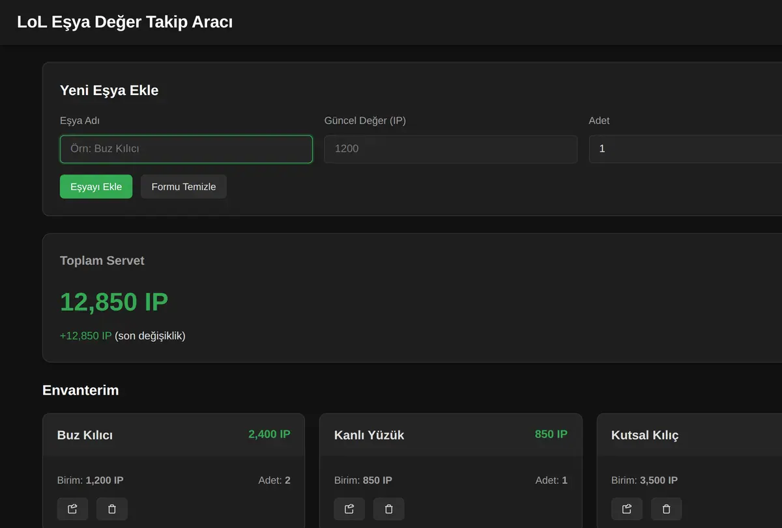Viewport: 782px width, 528px height.
Task: Click Birim: 850 IP unit price
Action: click(x=363, y=480)
